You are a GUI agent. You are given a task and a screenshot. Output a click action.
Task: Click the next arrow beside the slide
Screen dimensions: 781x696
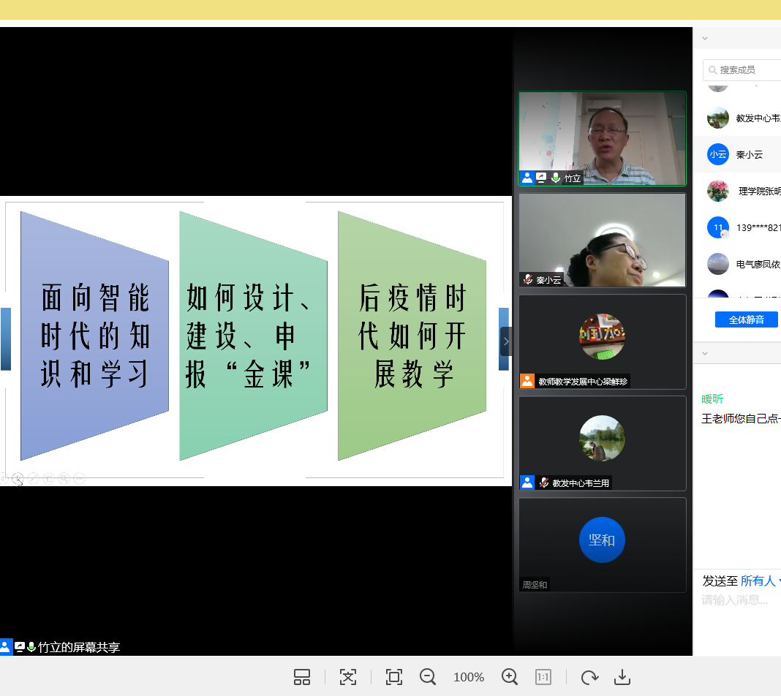505,341
